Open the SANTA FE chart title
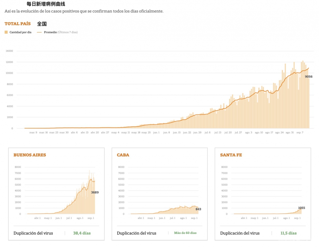Viewport: 319px width, 247px height. coord(231,155)
